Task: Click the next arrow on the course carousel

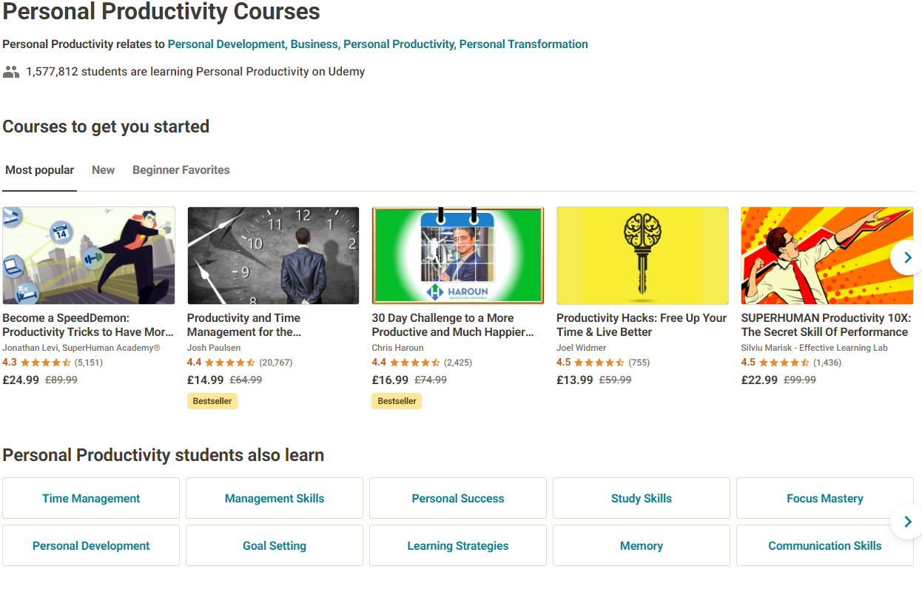Action: coord(907,258)
